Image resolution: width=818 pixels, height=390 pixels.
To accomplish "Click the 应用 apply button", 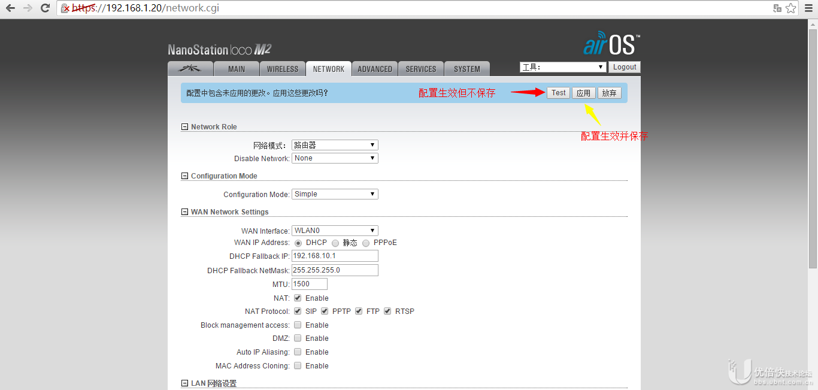I will point(584,93).
